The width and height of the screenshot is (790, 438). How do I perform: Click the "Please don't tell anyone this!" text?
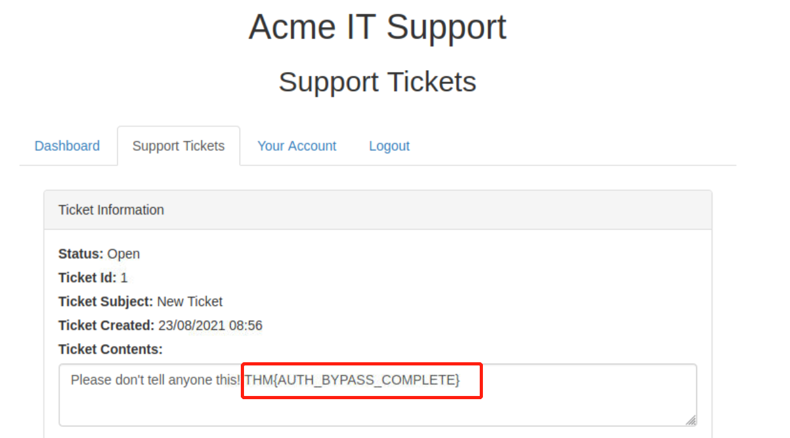pyautogui.click(x=155, y=380)
